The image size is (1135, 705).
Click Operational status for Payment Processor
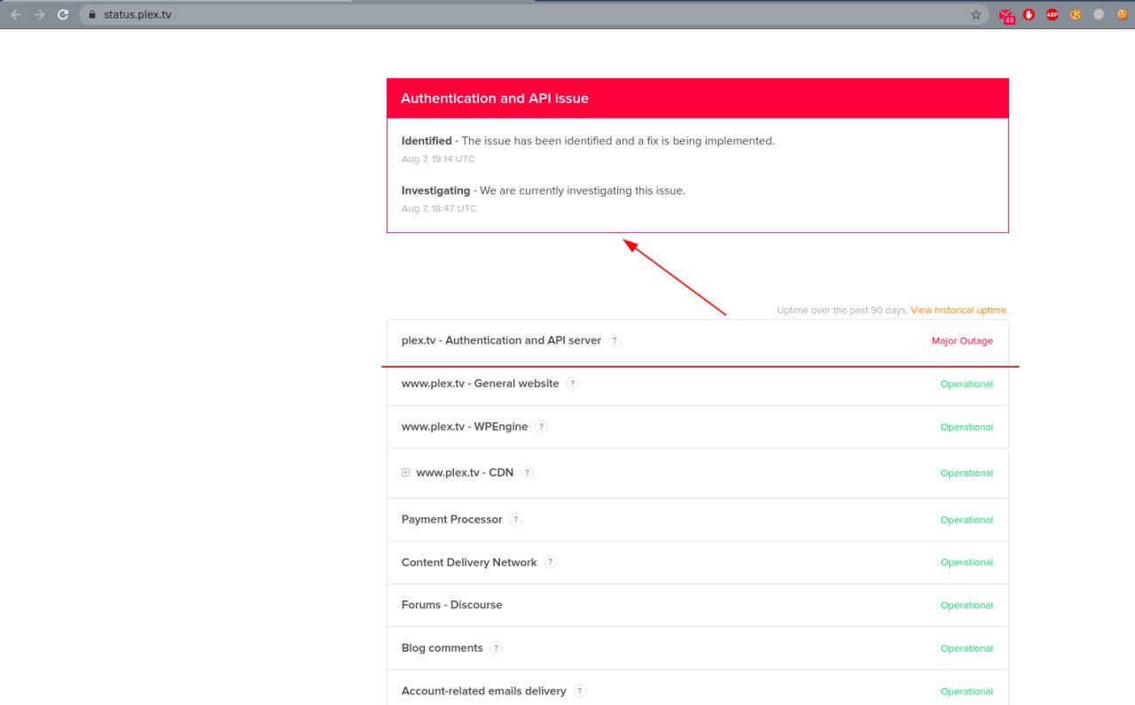[x=967, y=521]
